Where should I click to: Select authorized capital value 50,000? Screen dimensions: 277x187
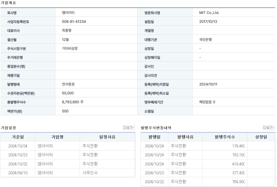[68, 93]
